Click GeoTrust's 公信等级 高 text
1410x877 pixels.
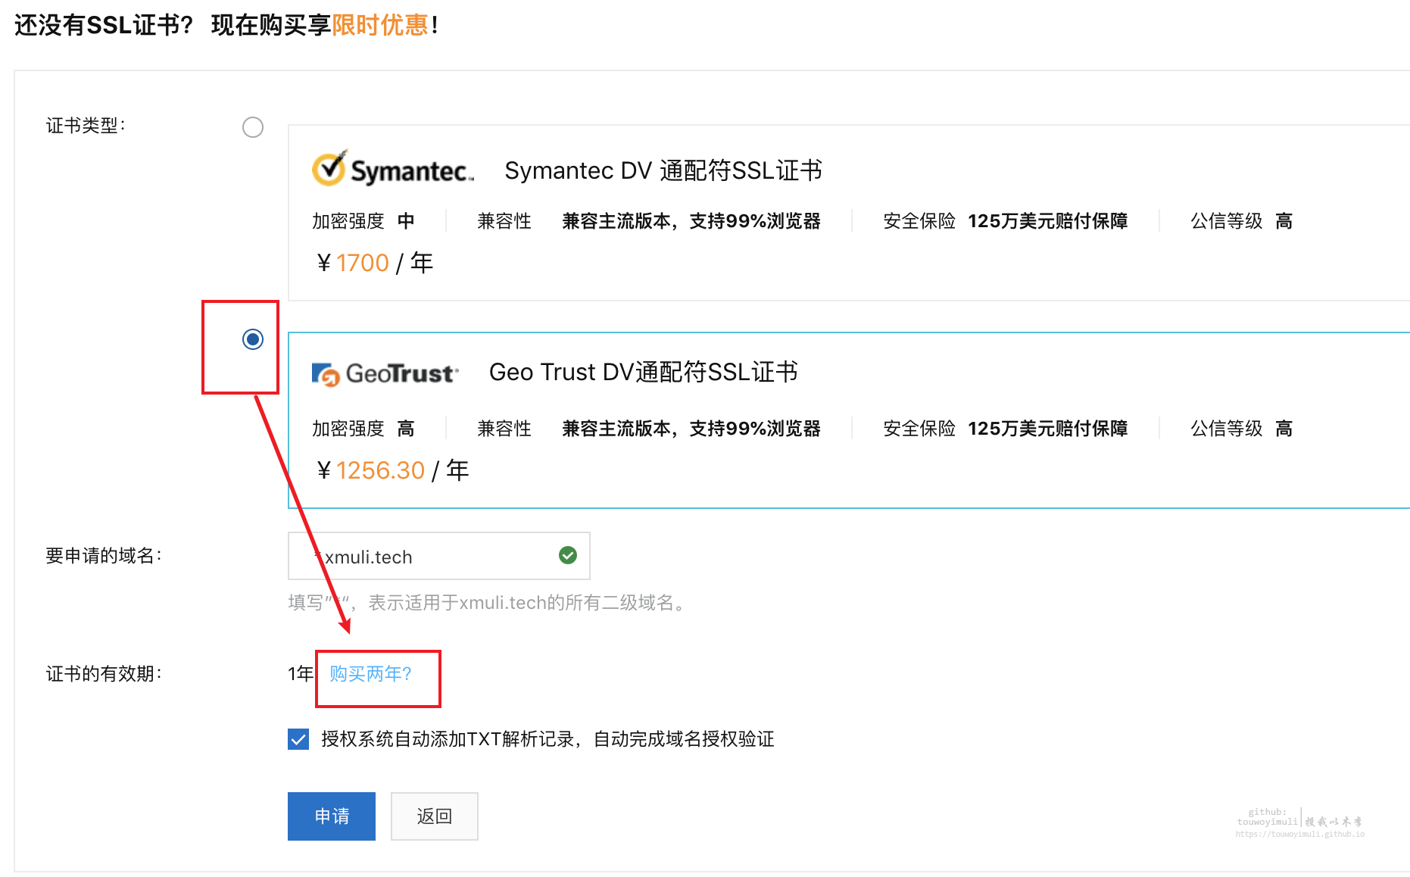tap(1242, 429)
